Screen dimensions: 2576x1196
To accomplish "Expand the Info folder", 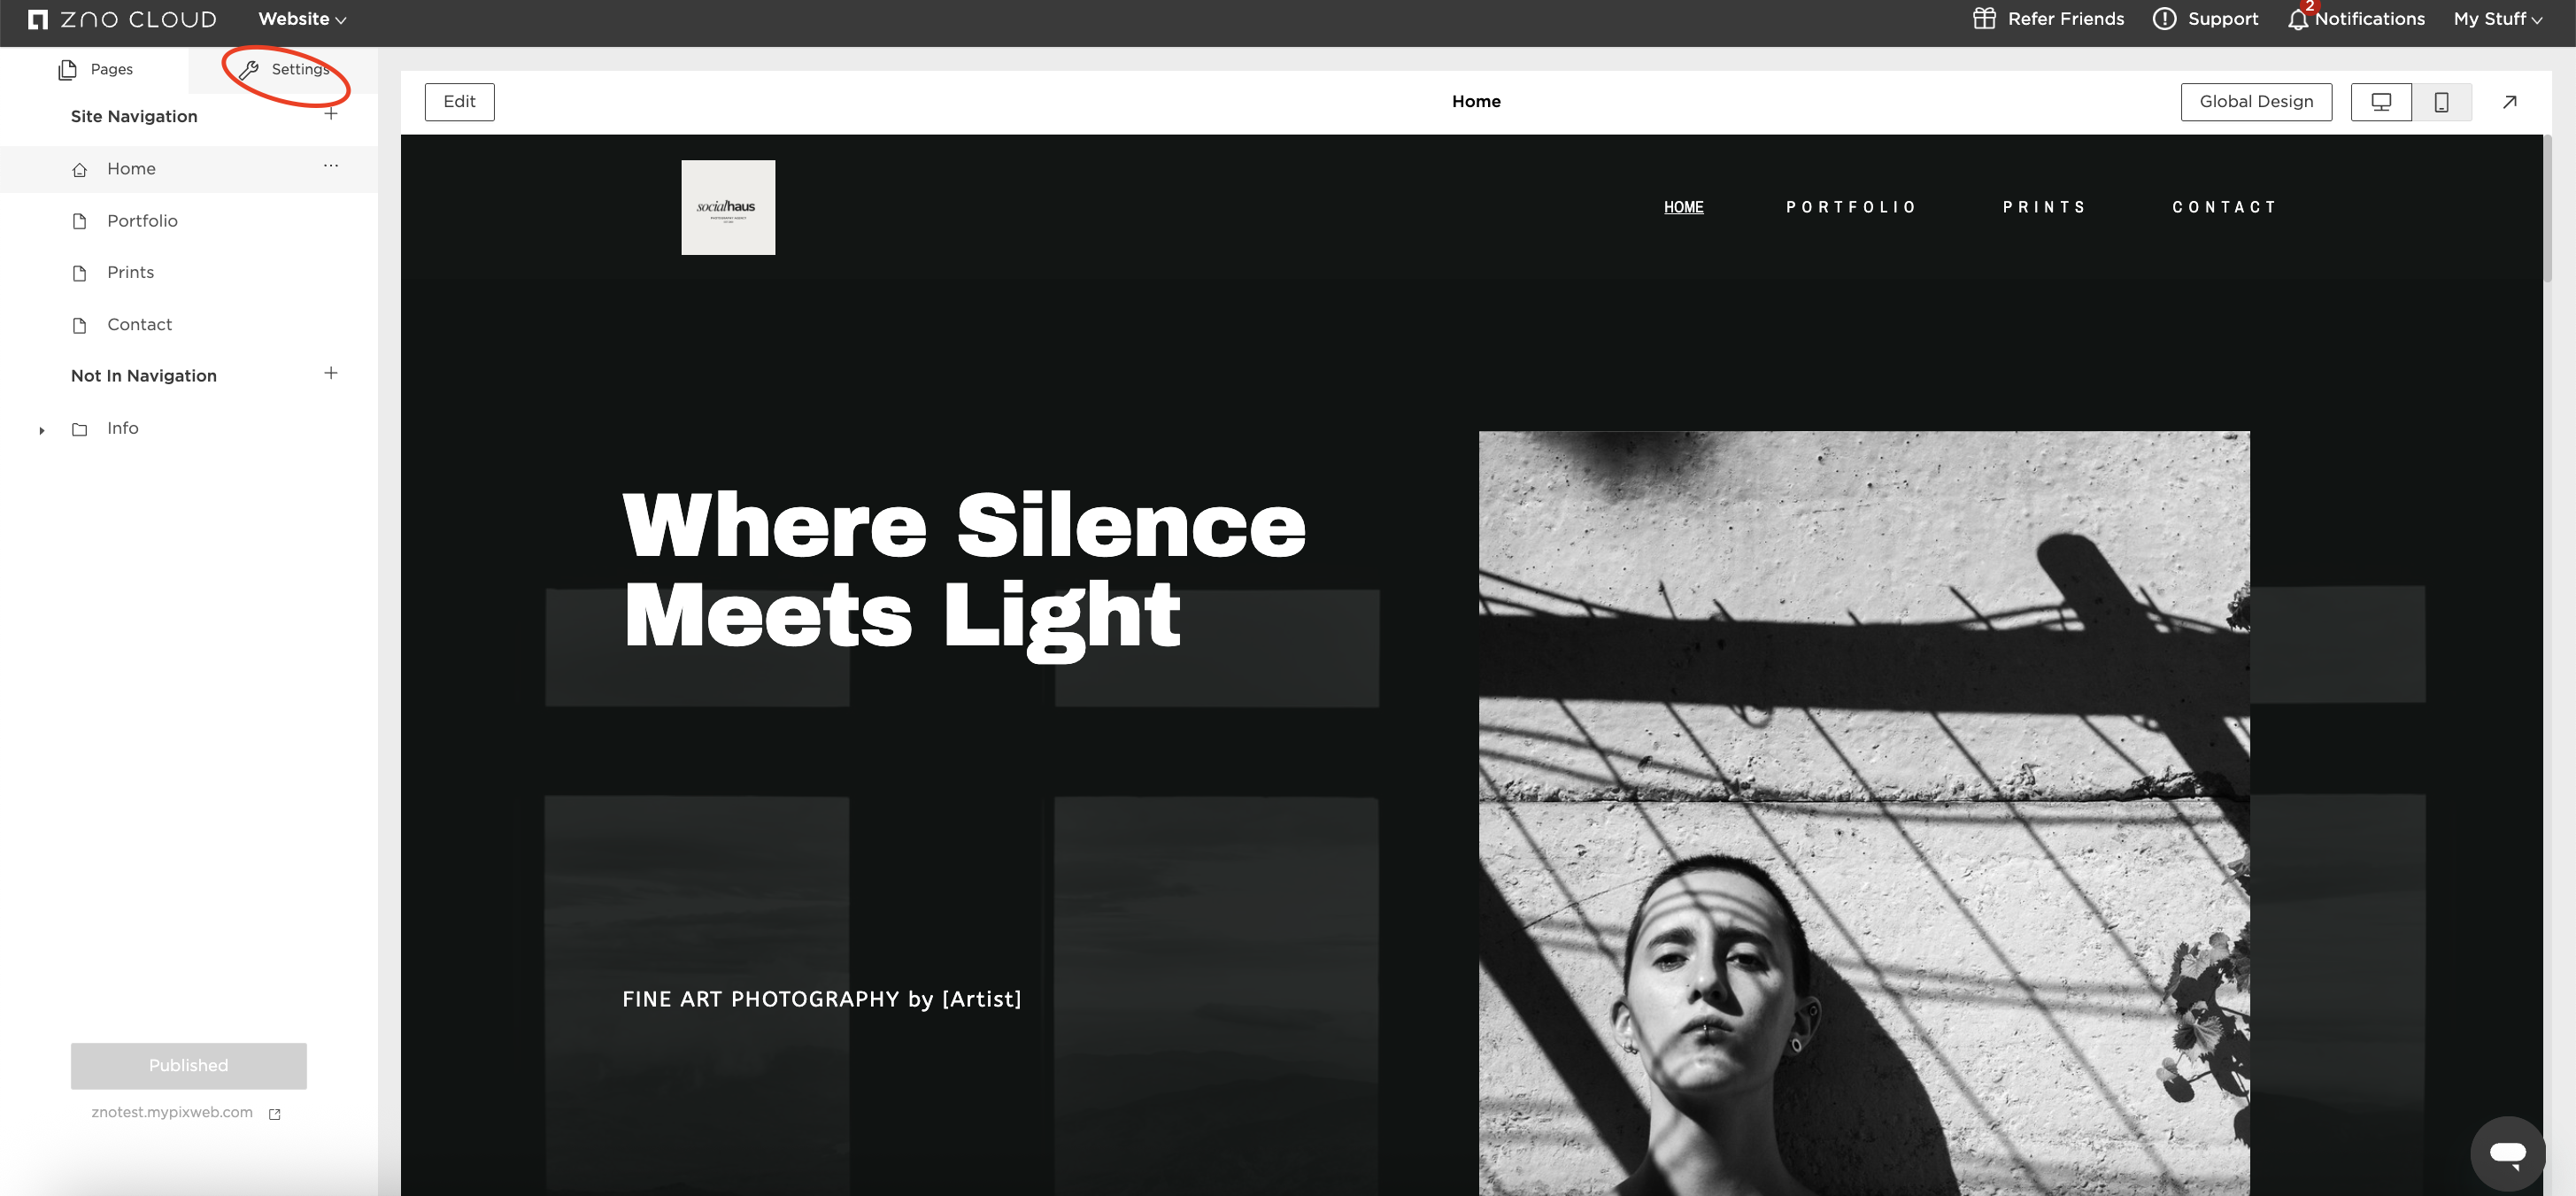I will (x=41, y=430).
